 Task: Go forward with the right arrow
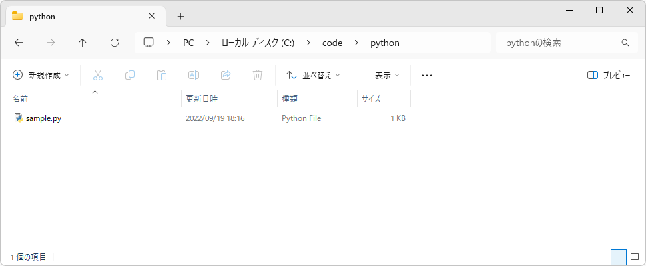point(51,43)
